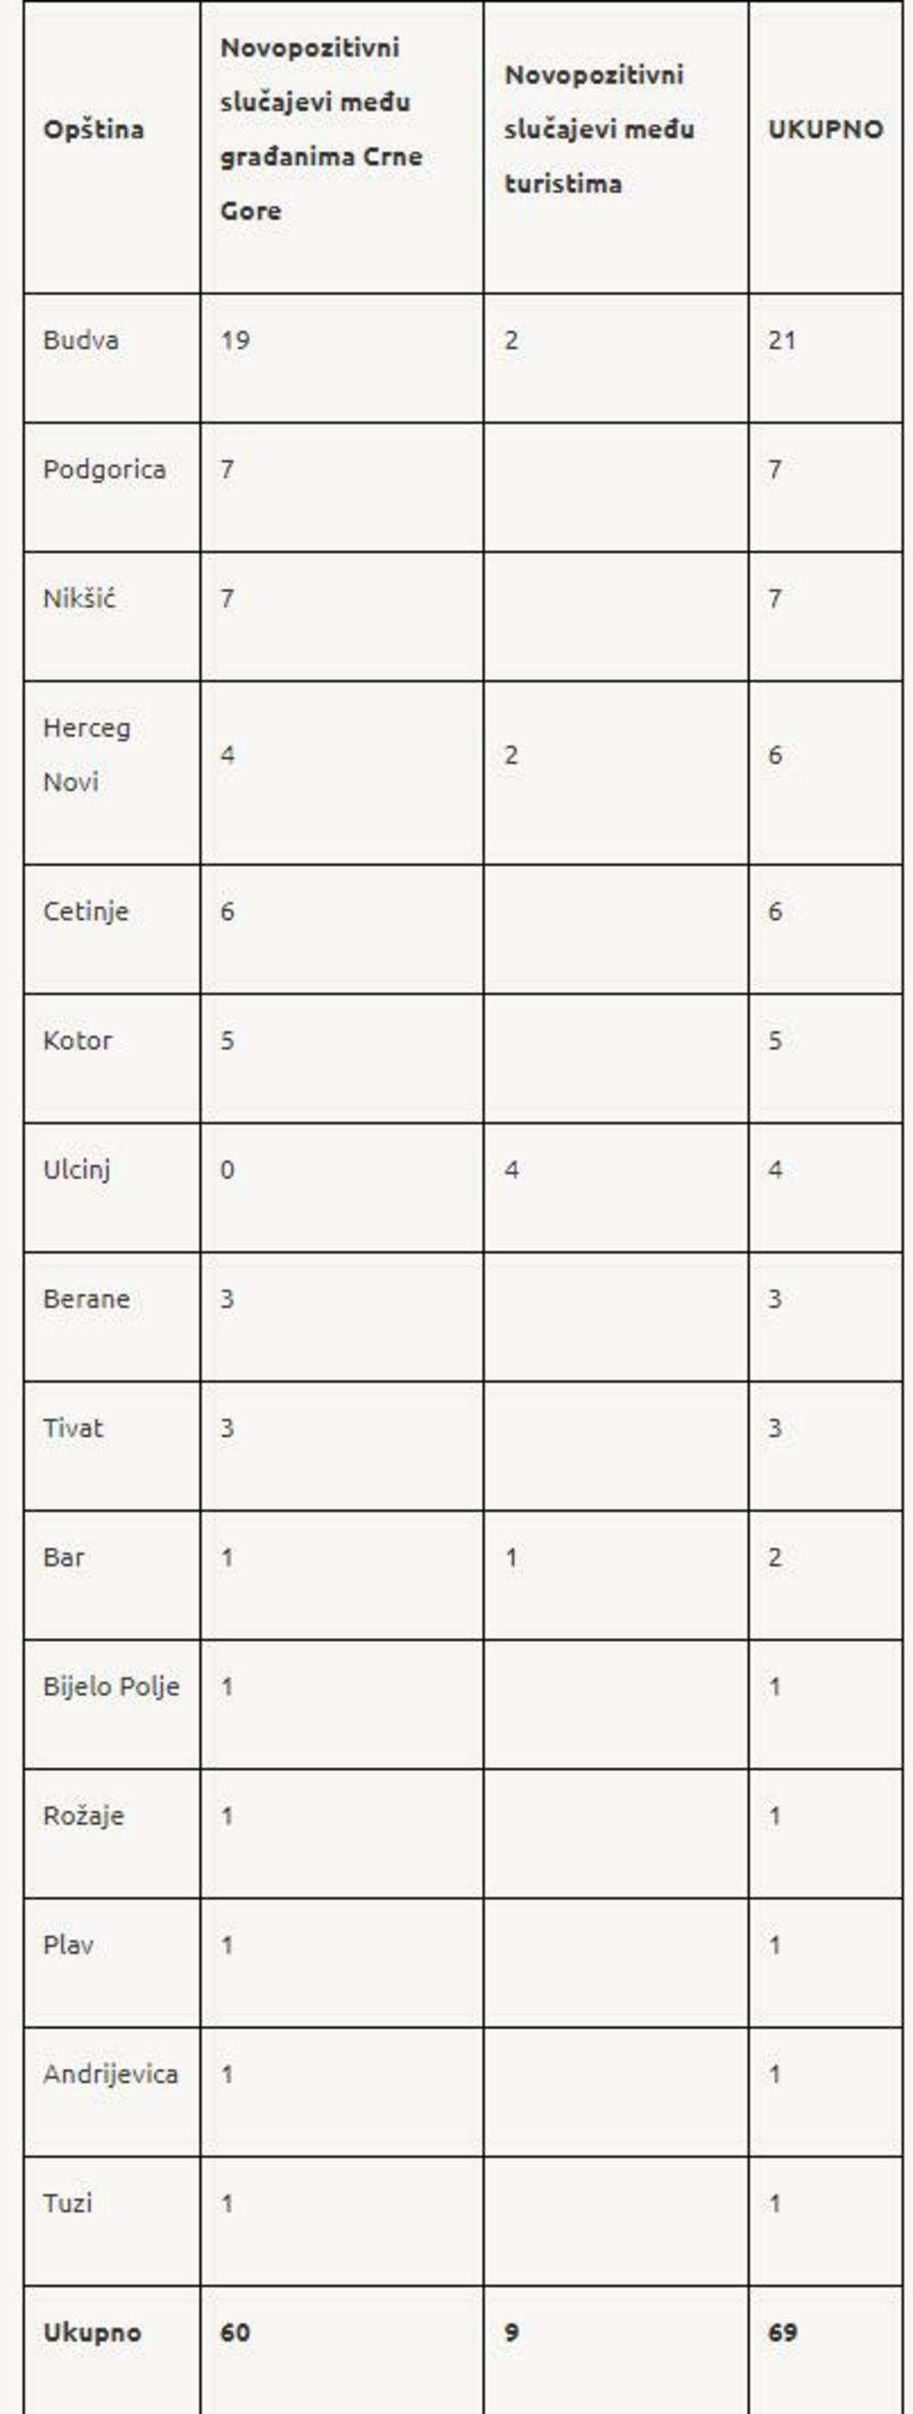Click the Cetinje municipality cell
Screen dimensions: 913x2414
[85, 911]
